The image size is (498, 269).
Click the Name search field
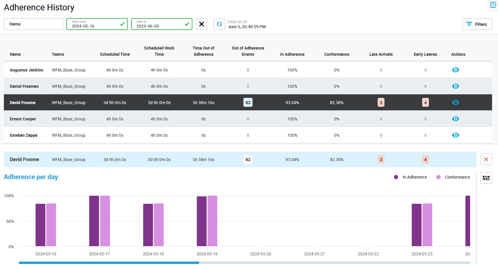coord(33,24)
